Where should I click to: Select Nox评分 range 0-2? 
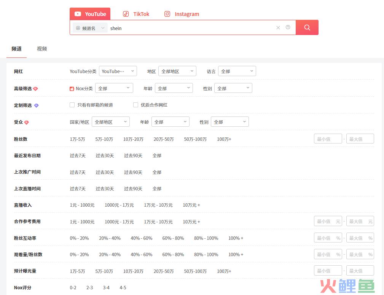click(73, 288)
